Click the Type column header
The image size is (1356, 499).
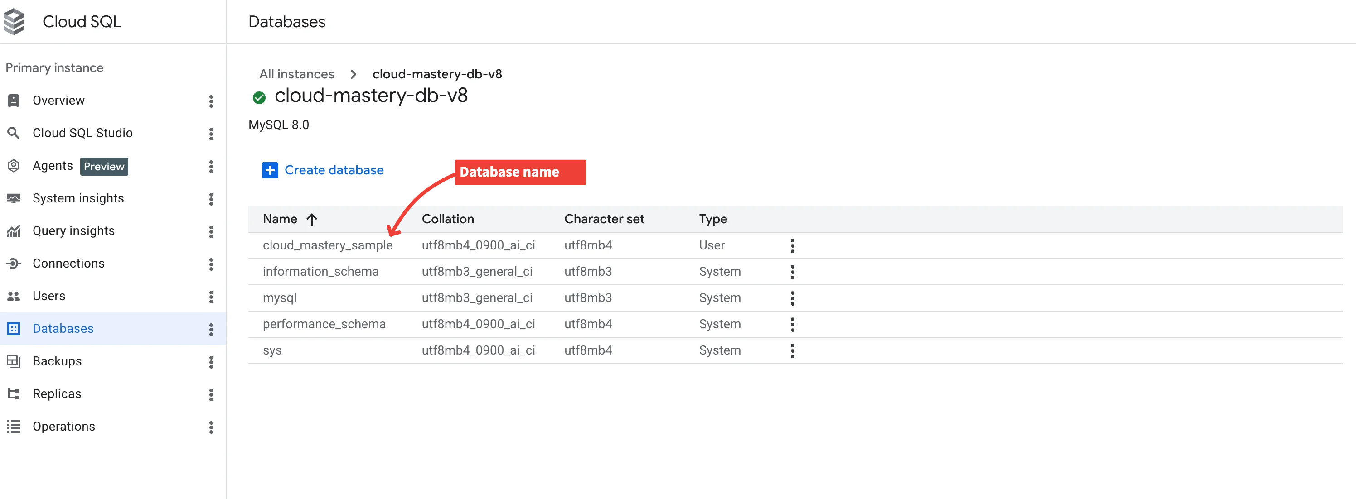[713, 219]
